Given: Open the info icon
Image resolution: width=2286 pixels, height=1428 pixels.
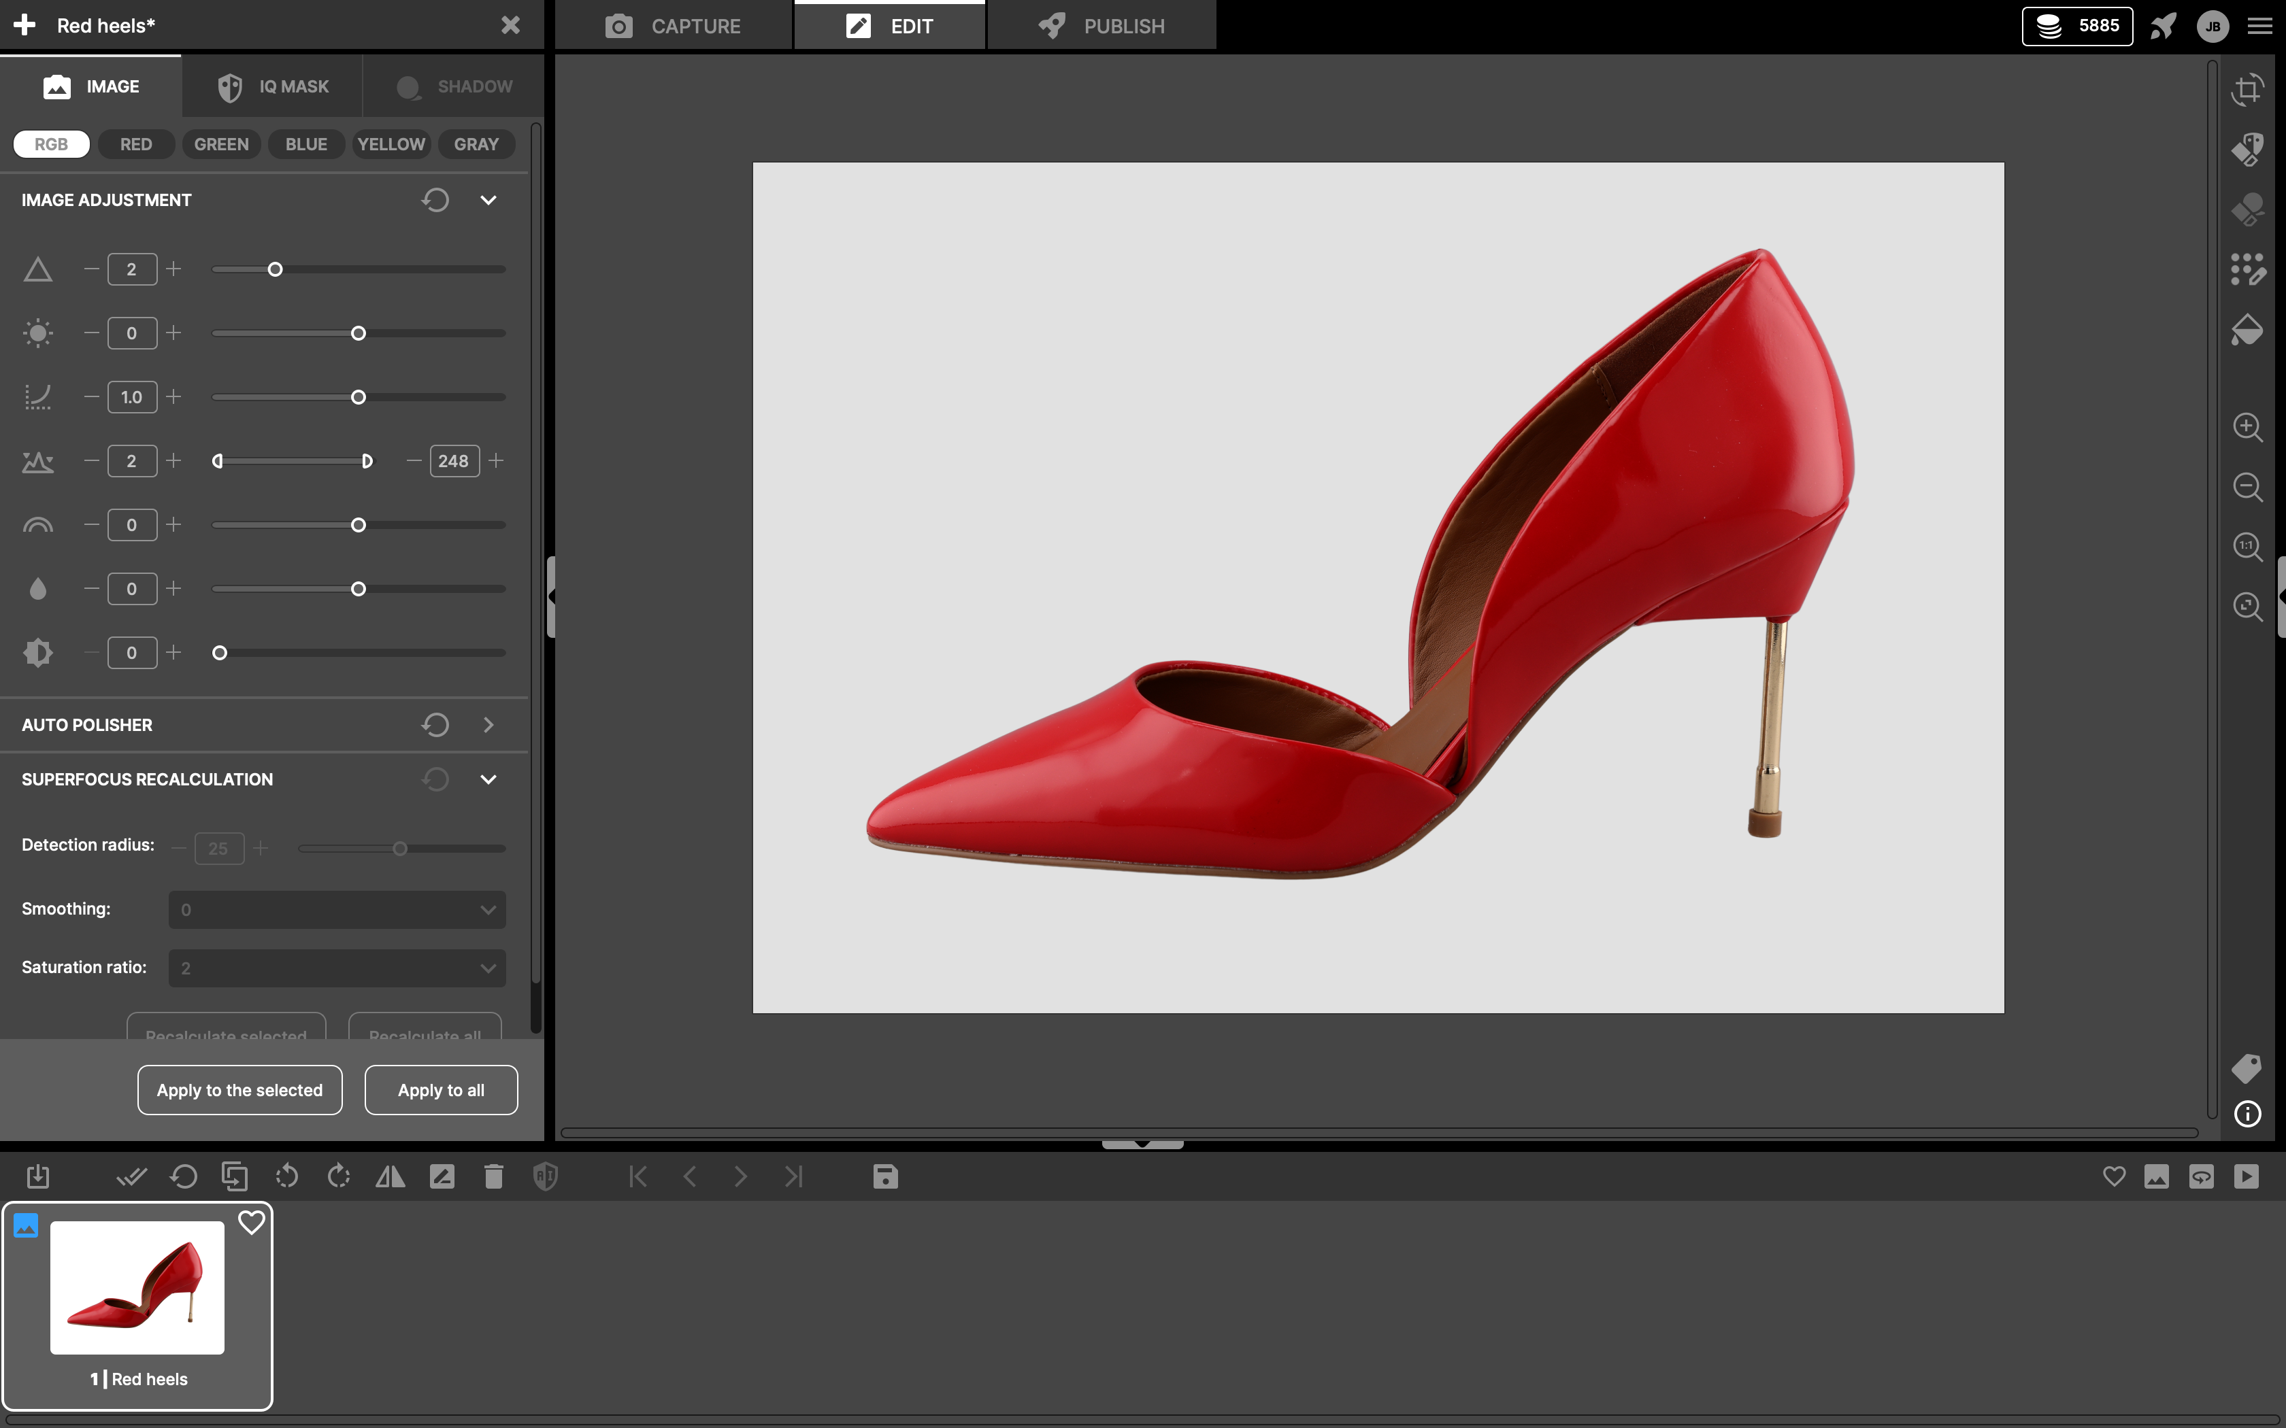Looking at the screenshot, I should tap(2247, 1114).
